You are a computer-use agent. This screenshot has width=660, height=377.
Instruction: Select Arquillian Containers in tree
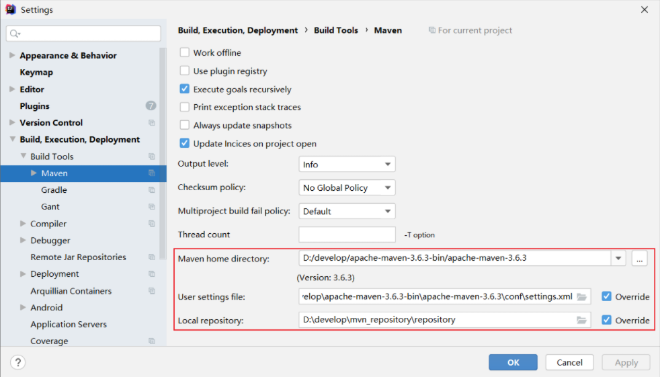tap(71, 291)
